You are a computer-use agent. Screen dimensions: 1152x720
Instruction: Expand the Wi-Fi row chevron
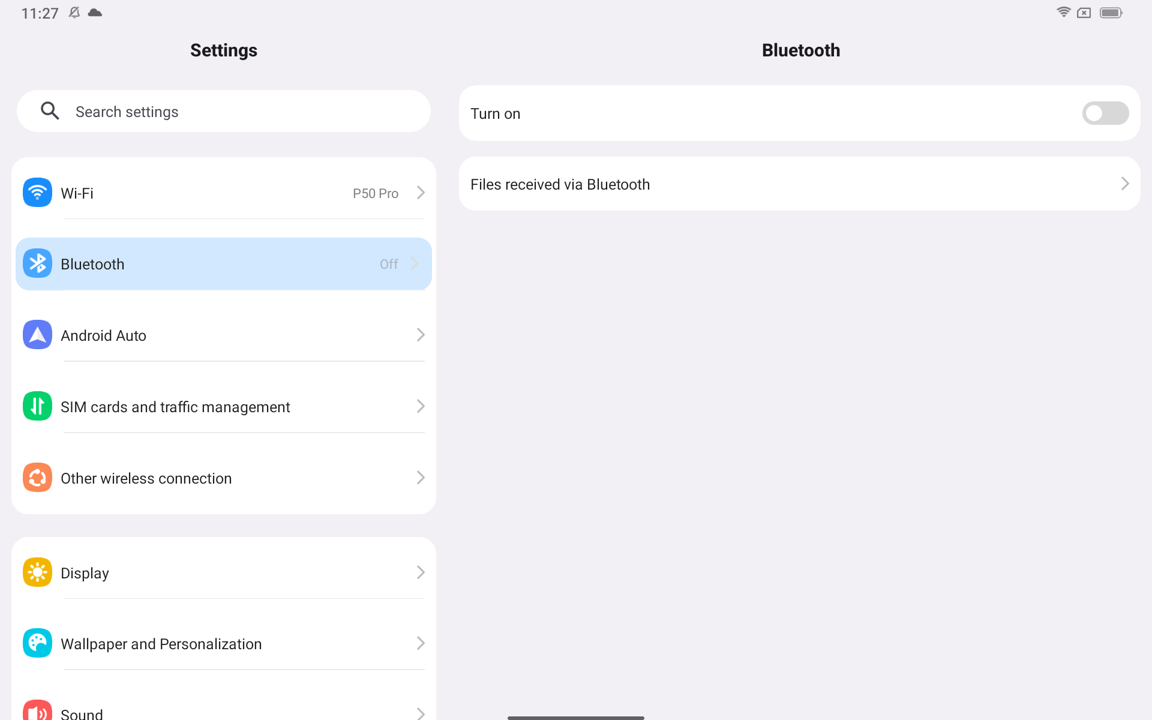coord(421,193)
